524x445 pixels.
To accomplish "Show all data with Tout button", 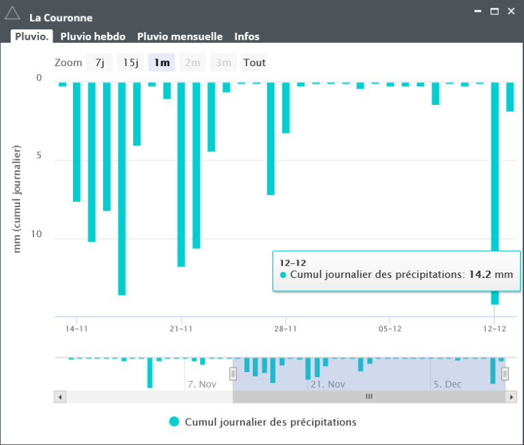I will pos(254,63).
